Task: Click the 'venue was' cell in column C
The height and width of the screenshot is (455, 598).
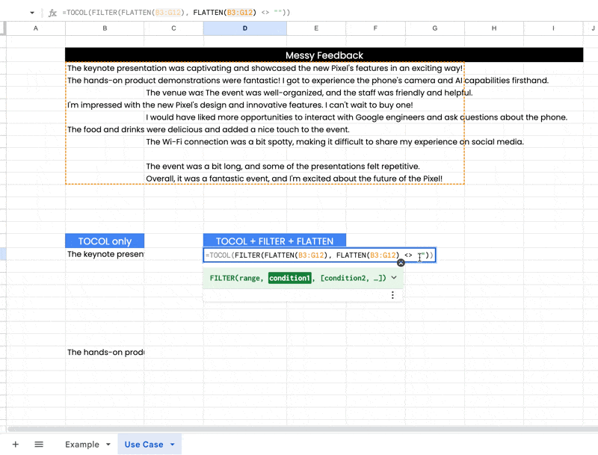Action: [x=174, y=93]
